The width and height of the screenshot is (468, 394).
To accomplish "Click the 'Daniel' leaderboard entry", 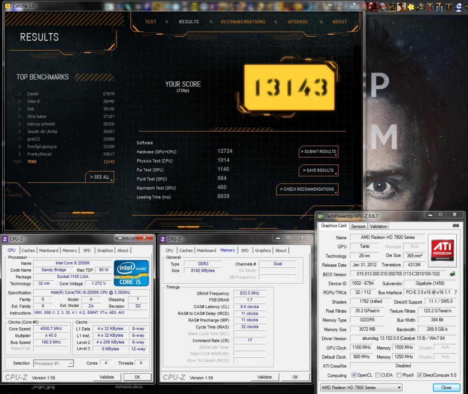I will click(x=66, y=94).
